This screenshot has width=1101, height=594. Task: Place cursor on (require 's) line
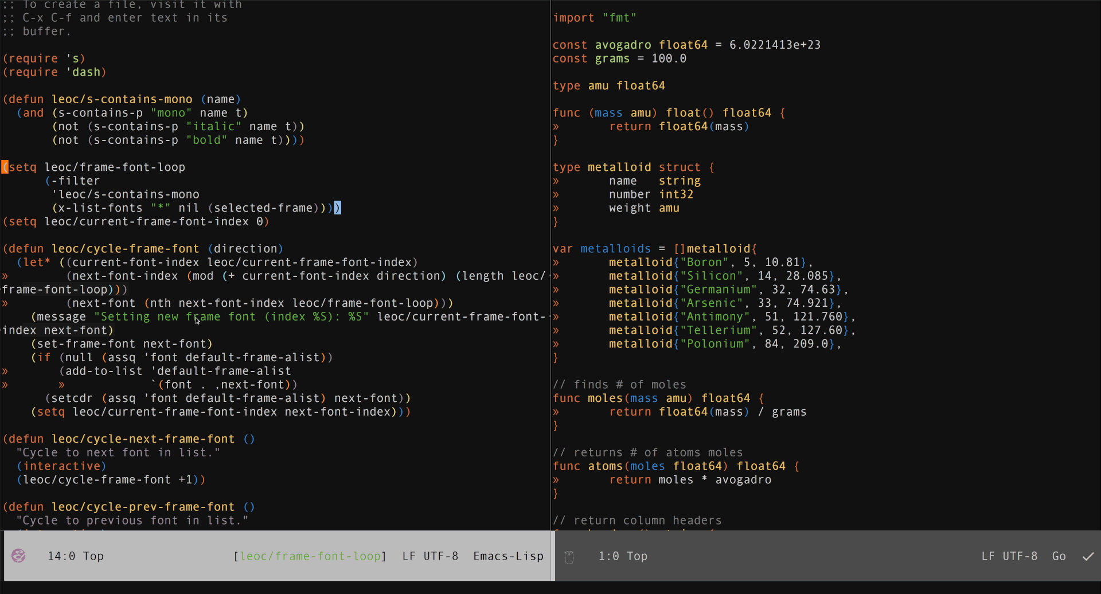[44, 58]
